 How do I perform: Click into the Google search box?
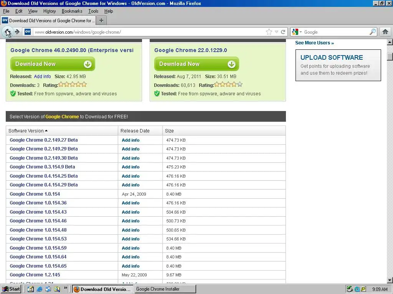click(336, 32)
